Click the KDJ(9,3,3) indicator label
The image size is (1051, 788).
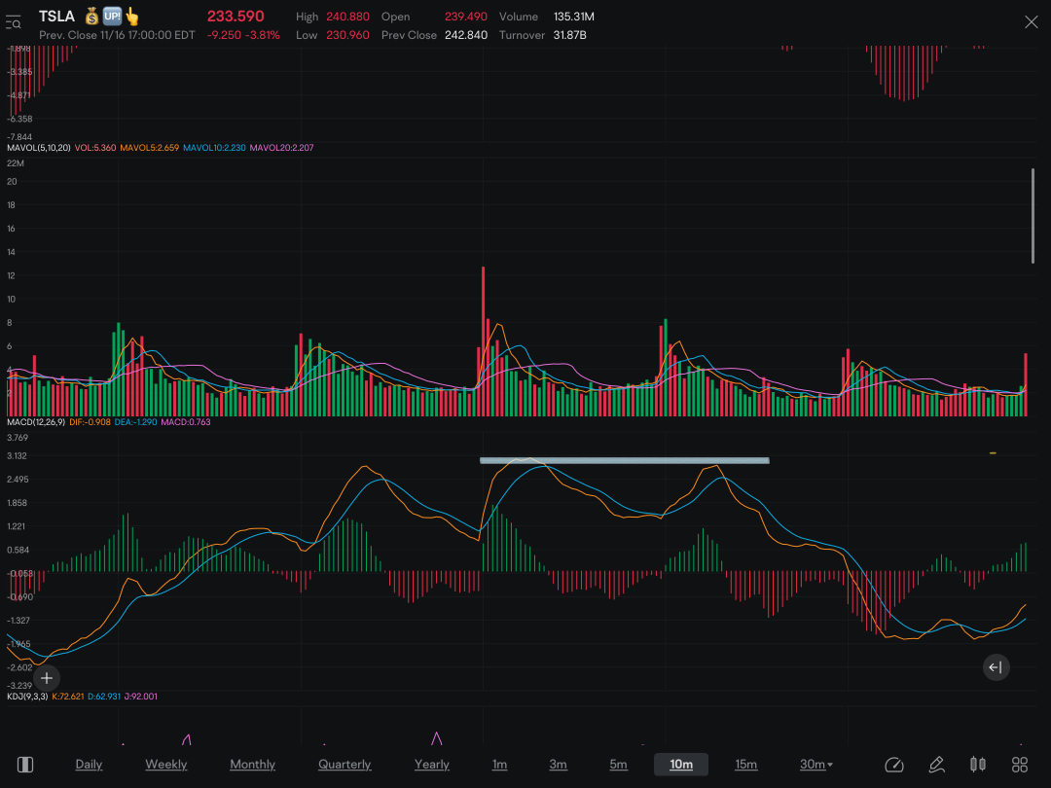pos(27,697)
